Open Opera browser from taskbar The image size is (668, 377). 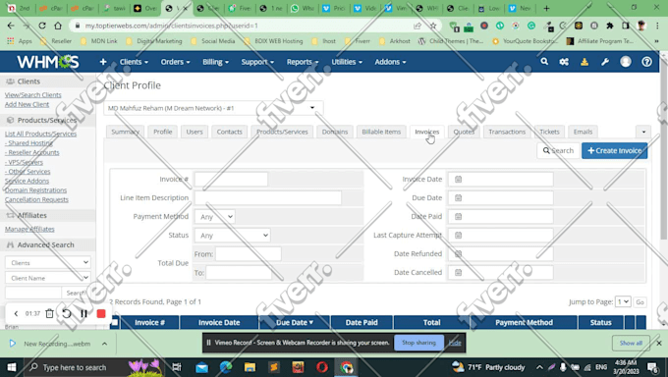click(x=322, y=367)
